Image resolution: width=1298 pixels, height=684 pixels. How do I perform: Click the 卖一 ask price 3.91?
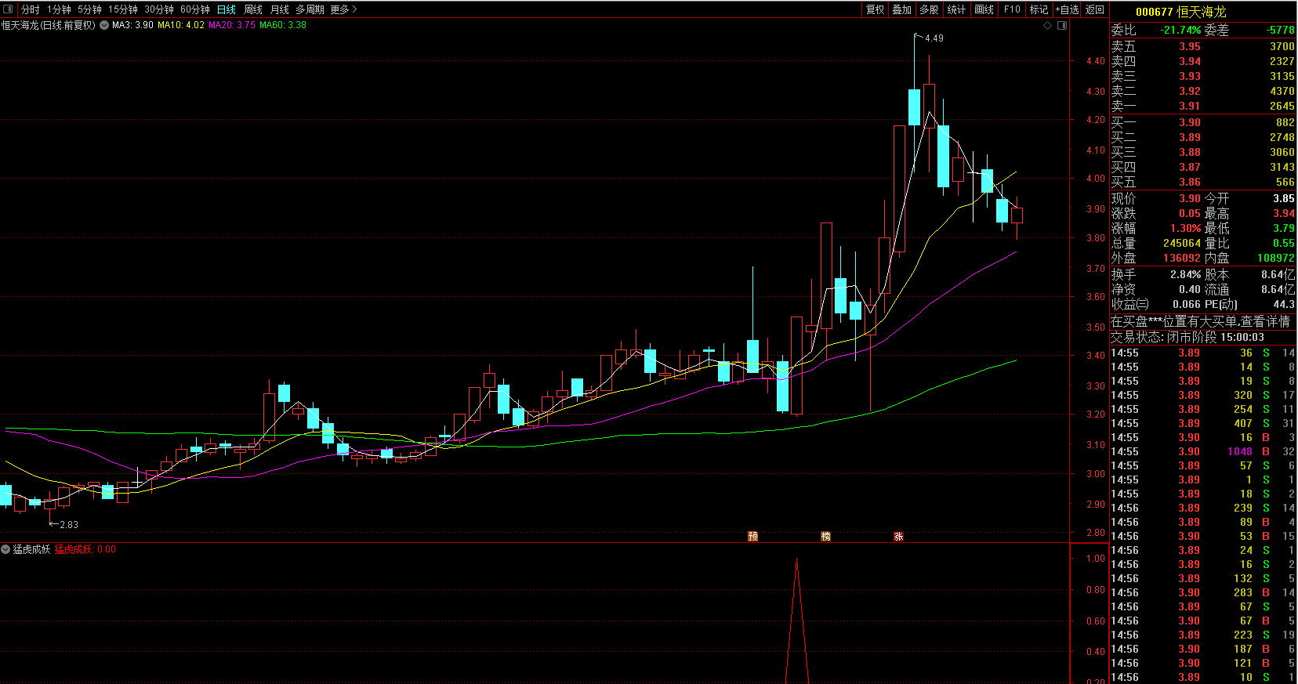(x=1190, y=106)
